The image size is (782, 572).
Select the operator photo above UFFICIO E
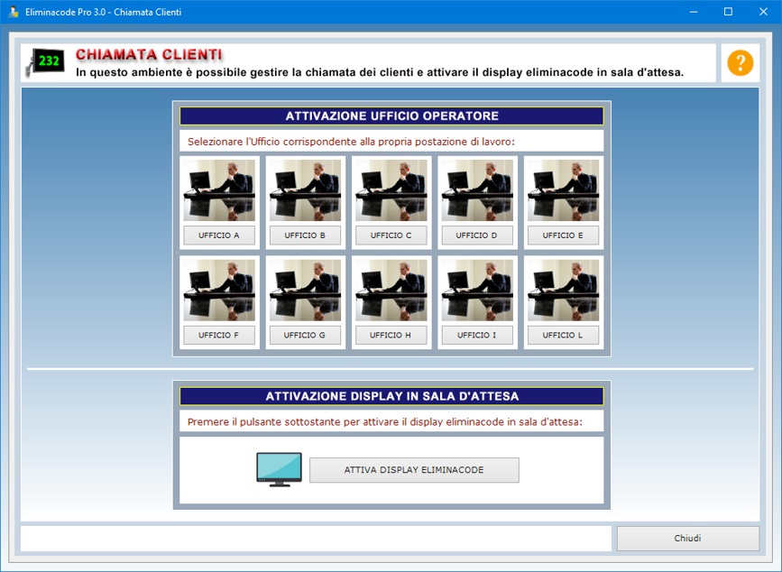pos(564,190)
